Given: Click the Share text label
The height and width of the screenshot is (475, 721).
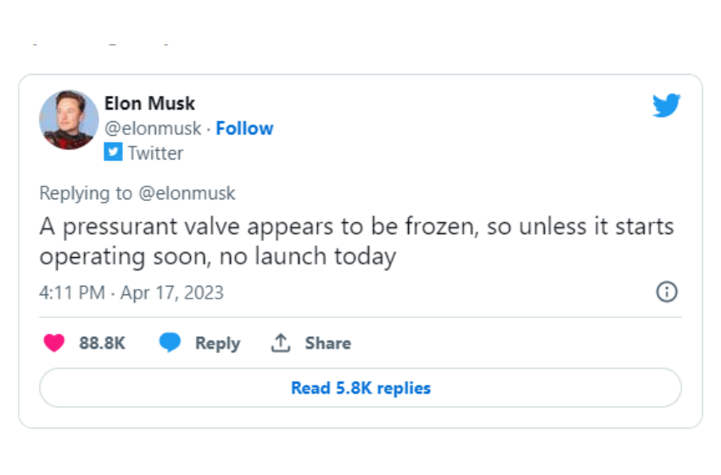Looking at the screenshot, I should click(x=328, y=343).
